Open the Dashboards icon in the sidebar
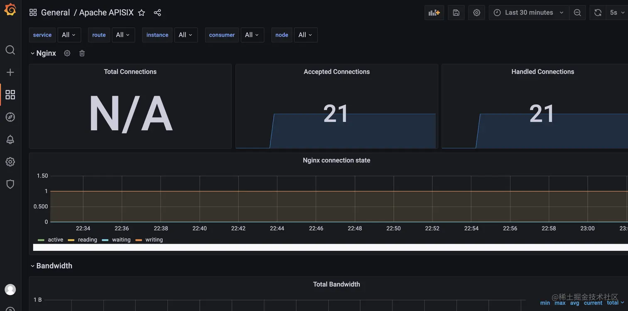628x311 pixels. pyautogui.click(x=10, y=94)
